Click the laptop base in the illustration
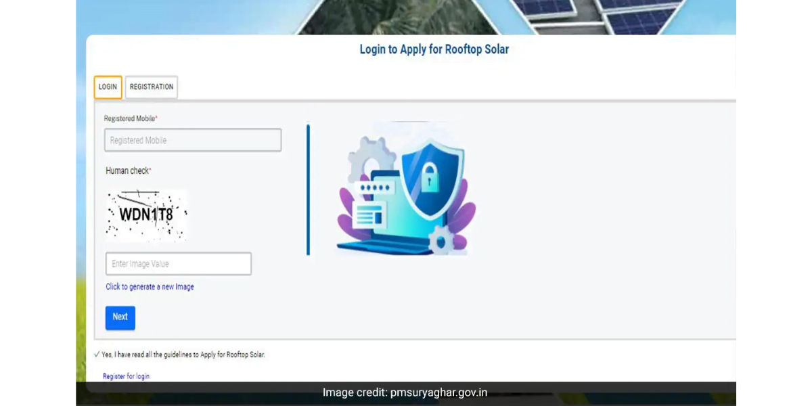 pos(388,247)
